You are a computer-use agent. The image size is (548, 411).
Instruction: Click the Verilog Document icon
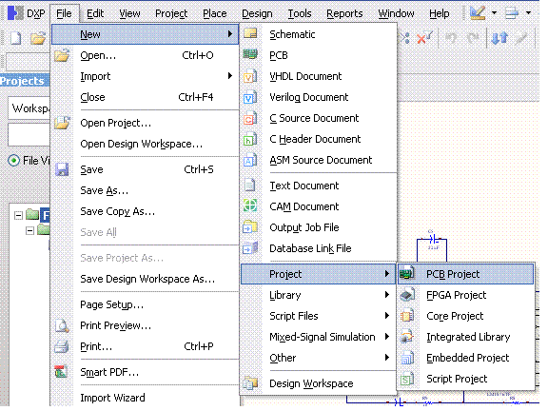tap(250, 97)
